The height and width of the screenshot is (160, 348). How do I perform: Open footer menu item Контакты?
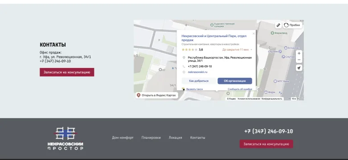point(197,138)
